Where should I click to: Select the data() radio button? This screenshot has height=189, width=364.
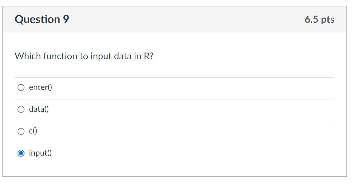[x=21, y=109]
